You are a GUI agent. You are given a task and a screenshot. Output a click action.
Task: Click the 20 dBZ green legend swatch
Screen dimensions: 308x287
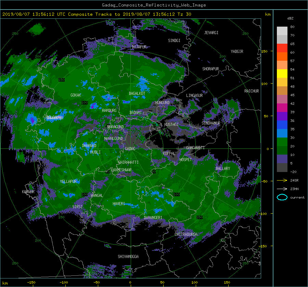tap(282, 142)
